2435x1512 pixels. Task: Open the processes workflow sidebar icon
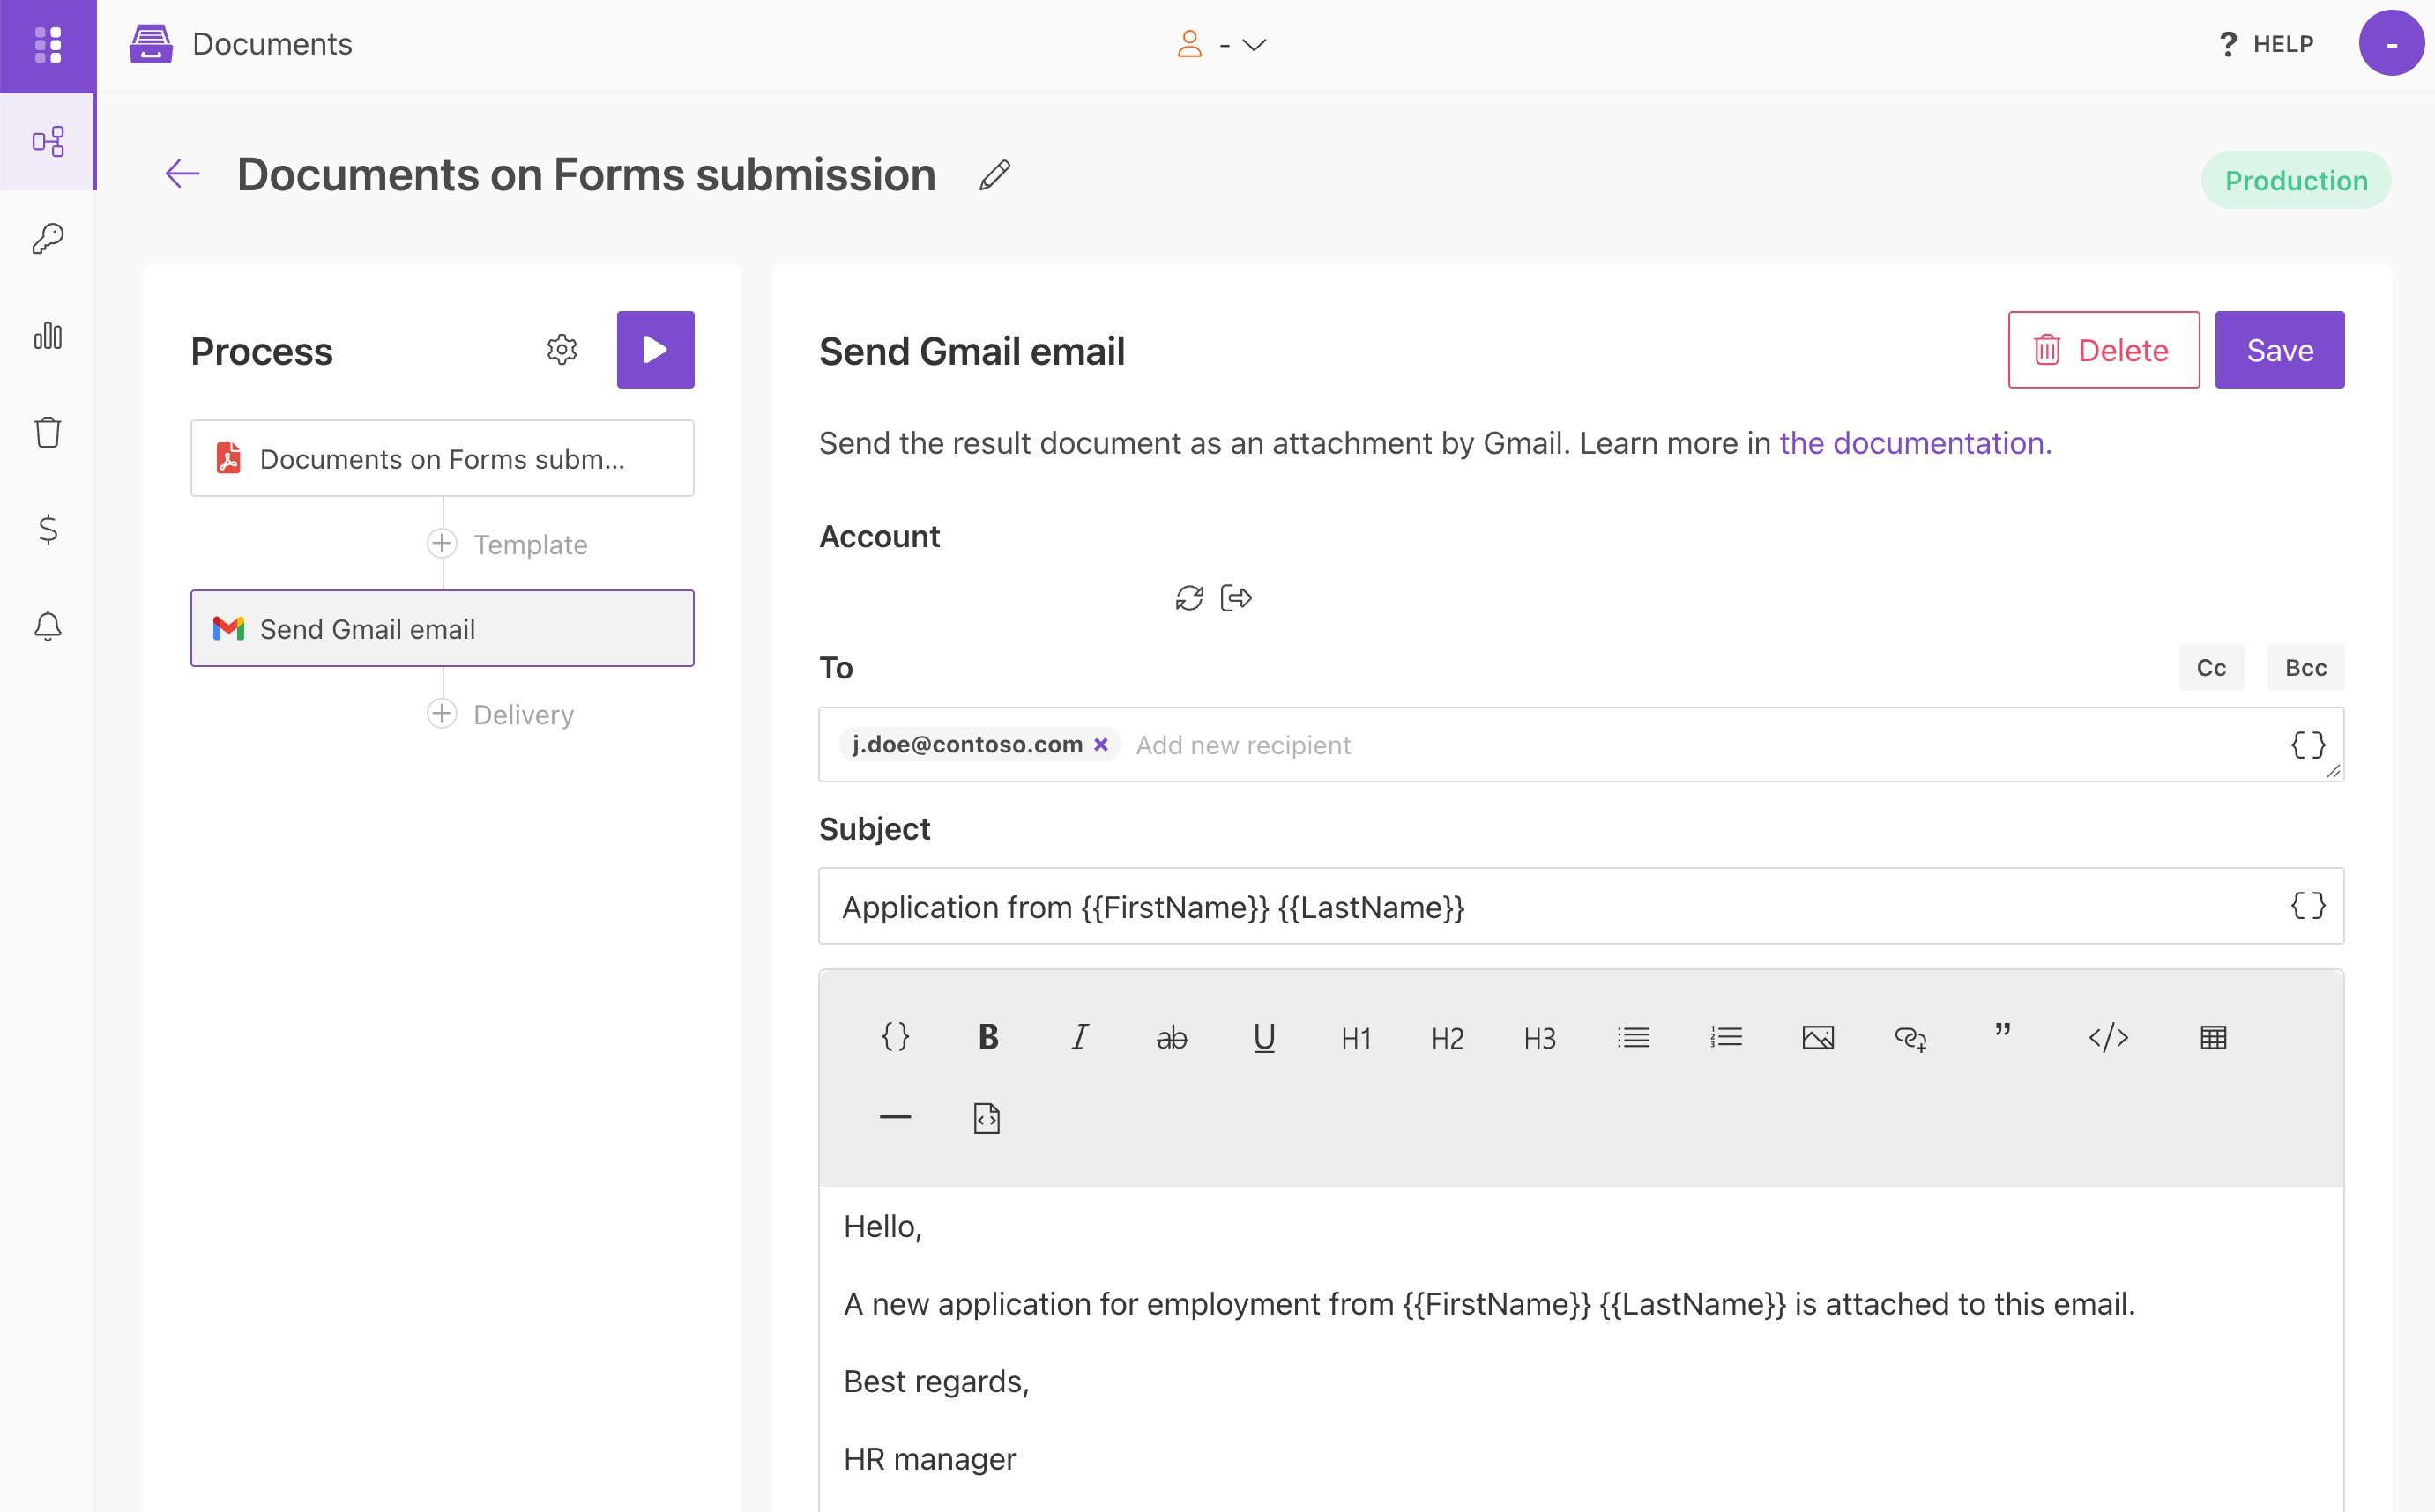[48, 142]
